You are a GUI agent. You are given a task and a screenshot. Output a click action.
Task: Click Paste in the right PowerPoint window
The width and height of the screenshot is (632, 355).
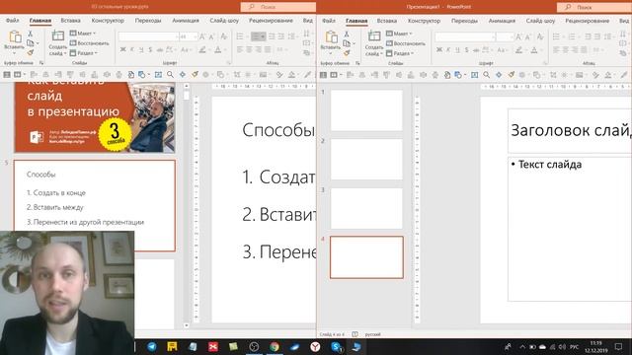pos(331,39)
